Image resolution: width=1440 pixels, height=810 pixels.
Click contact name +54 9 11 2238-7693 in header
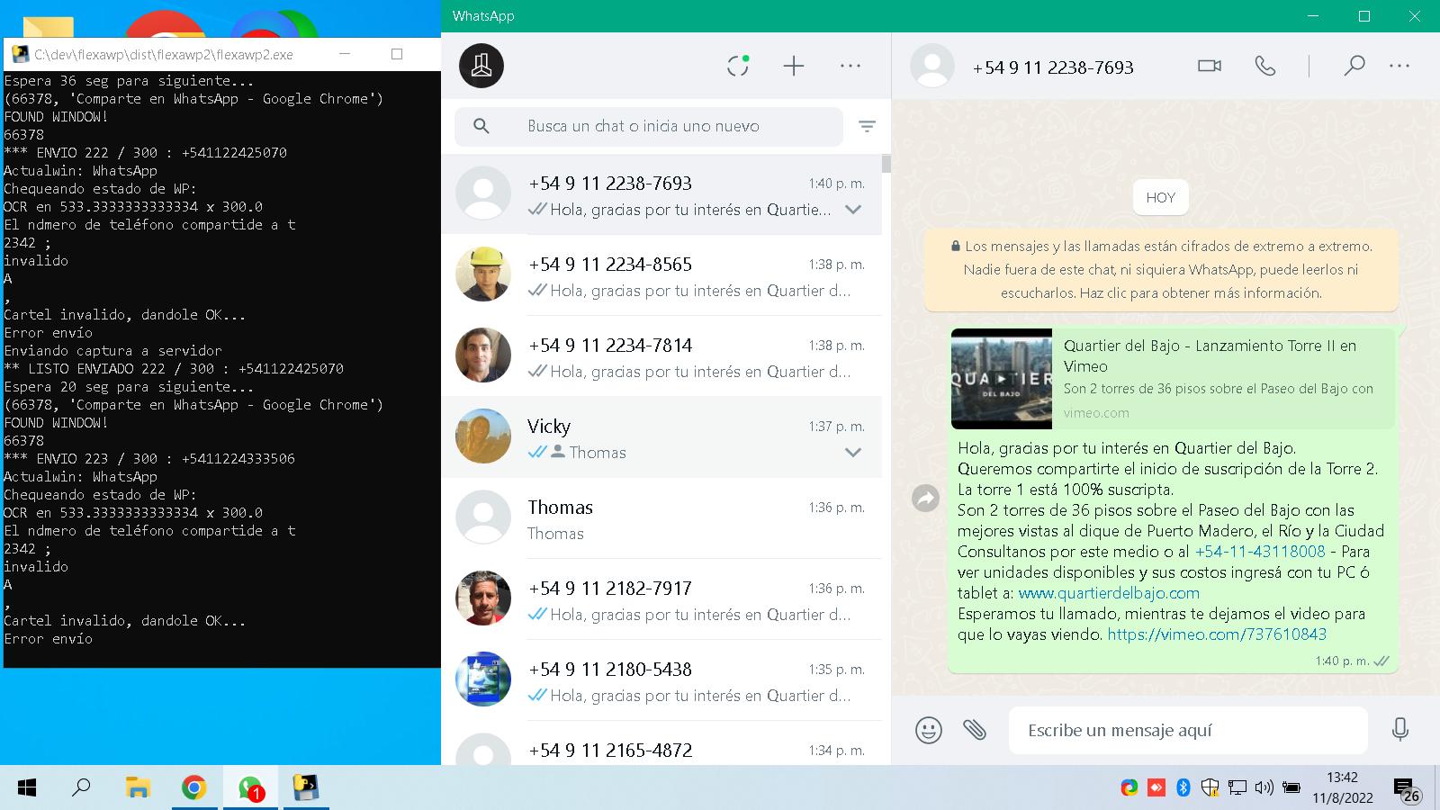1053,67
